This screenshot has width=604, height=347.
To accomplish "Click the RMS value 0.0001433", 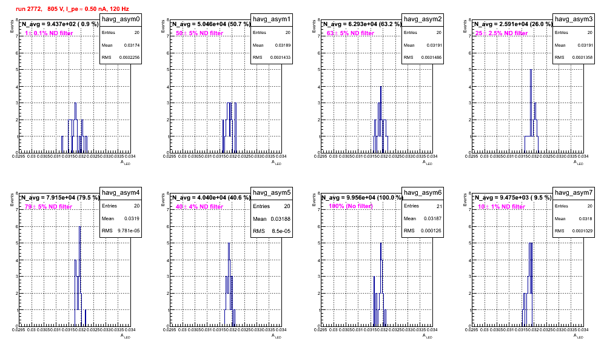I will coord(280,57).
